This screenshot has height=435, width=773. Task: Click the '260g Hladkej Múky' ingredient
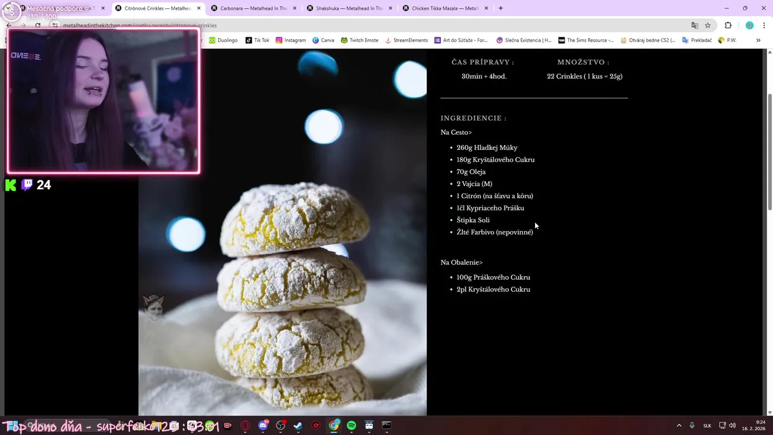(x=487, y=147)
